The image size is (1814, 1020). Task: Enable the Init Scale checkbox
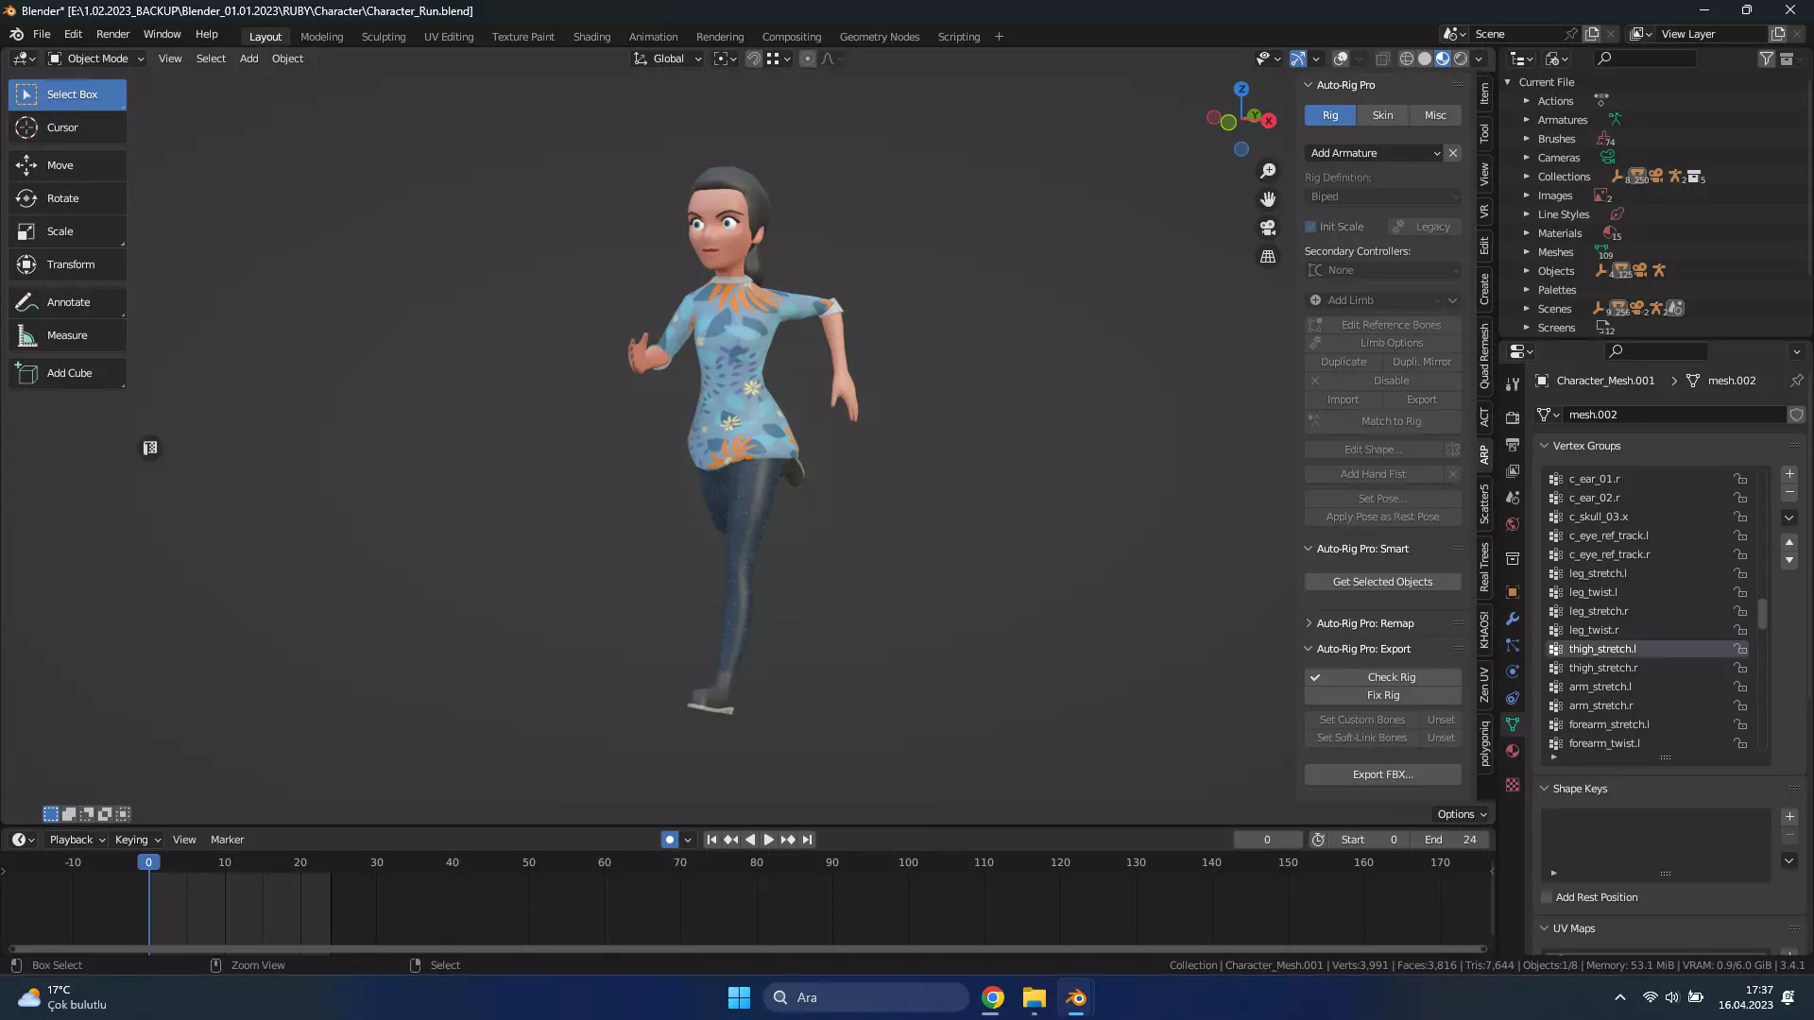(x=1311, y=227)
